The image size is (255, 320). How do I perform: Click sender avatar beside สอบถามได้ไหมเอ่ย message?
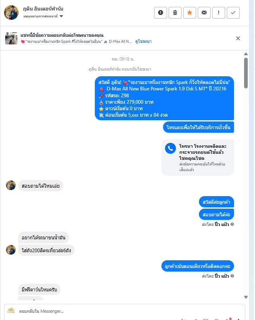(11, 185)
